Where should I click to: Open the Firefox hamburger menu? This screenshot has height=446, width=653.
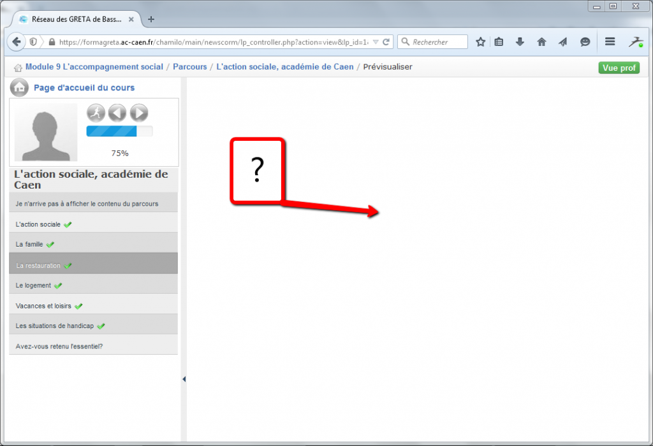[x=610, y=42]
